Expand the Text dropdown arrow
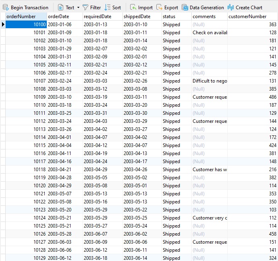The width and height of the screenshot is (278, 261). click(78, 7)
